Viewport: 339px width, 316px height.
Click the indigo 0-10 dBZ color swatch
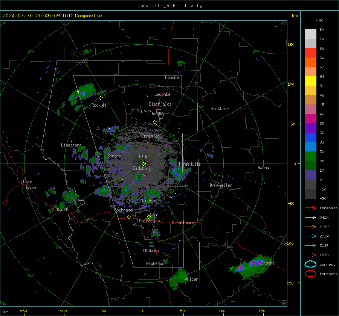310,175
